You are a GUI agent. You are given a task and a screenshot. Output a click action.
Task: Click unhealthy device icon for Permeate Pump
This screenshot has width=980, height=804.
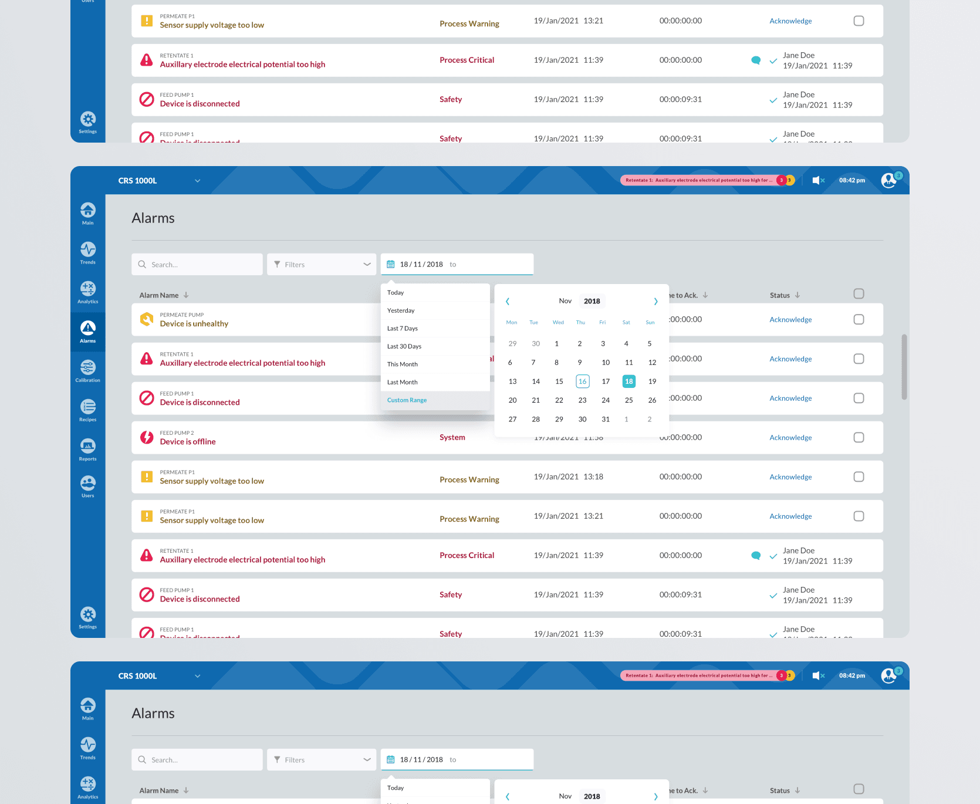(147, 319)
